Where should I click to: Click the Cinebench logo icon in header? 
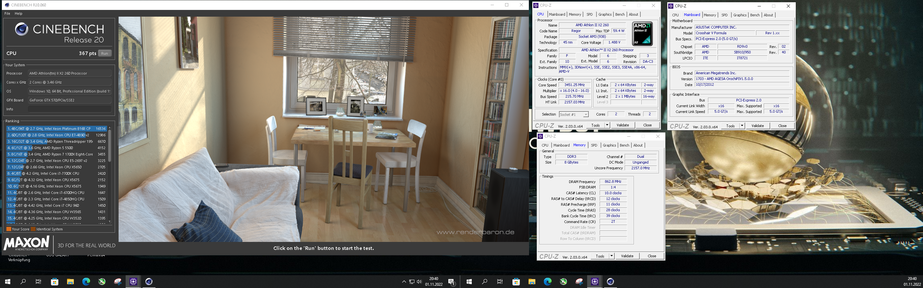21,29
